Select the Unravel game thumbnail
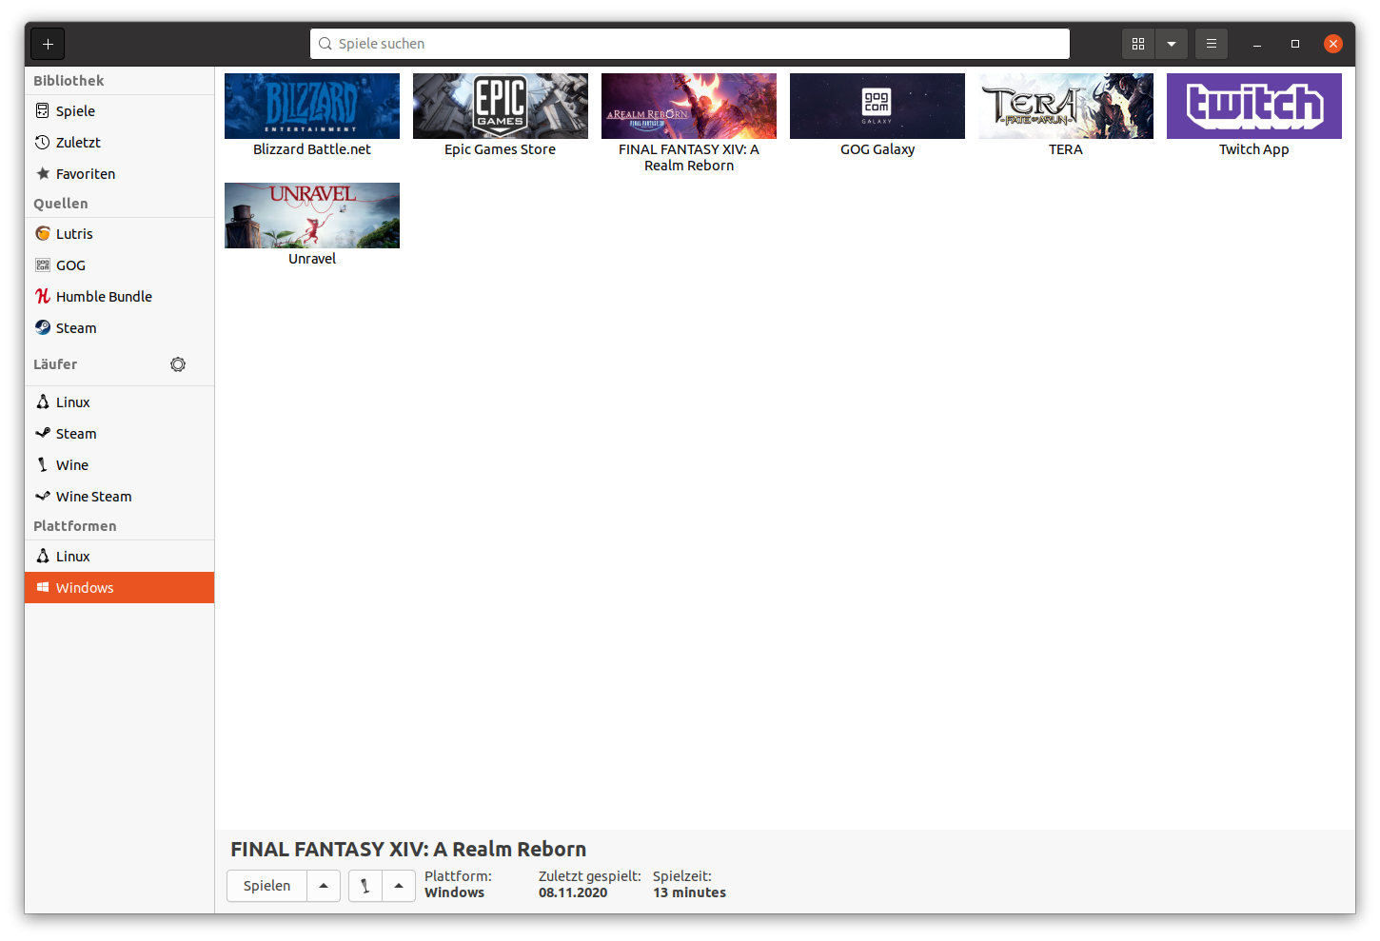Screen dimensions: 1380x941 (x=312, y=216)
